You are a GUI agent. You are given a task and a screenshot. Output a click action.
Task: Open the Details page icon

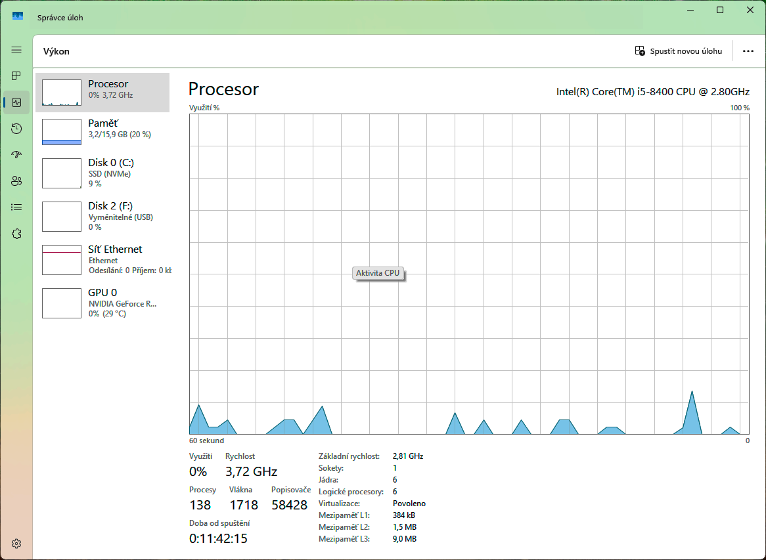click(x=16, y=207)
